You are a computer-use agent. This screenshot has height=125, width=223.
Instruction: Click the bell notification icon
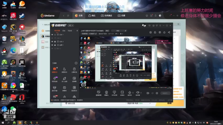[164, 32]
